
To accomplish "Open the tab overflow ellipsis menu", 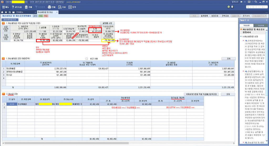I will (266, 12).
